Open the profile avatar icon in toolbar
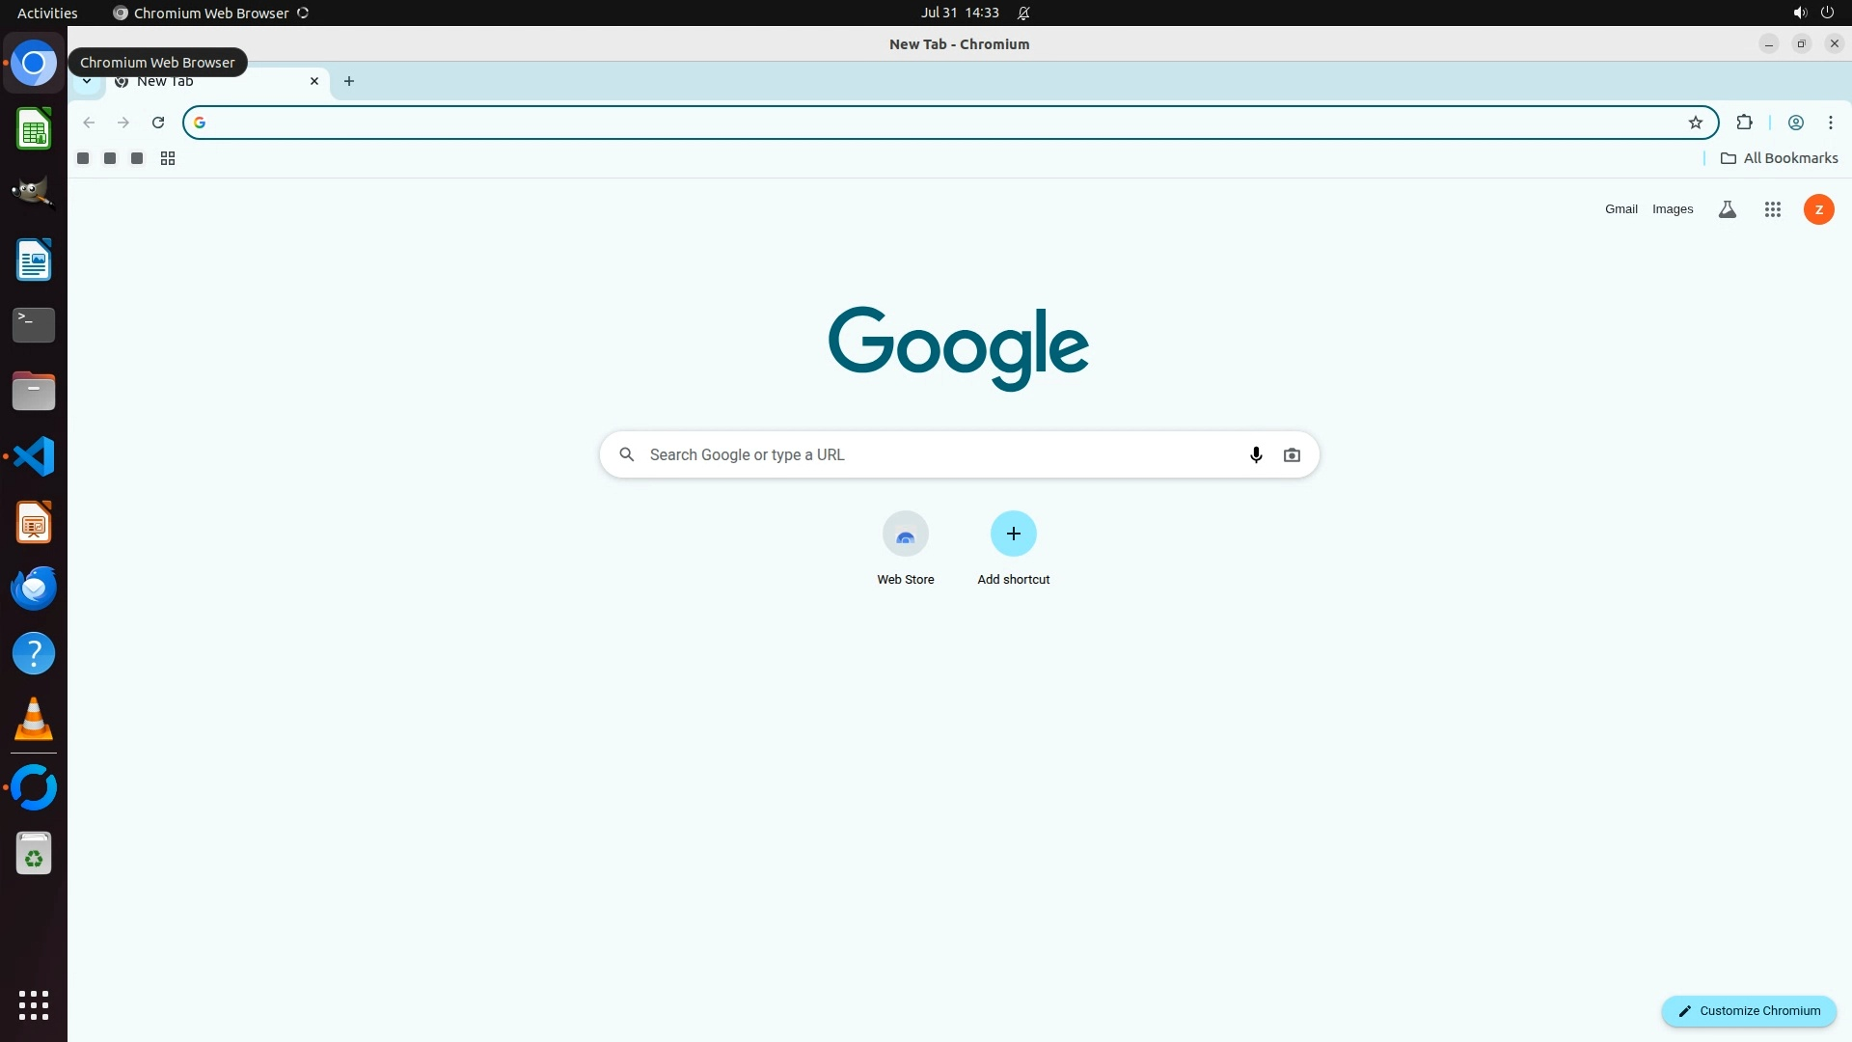Image resolution: width=1852 pixels, height=1042 pixels. (1795, 123)
